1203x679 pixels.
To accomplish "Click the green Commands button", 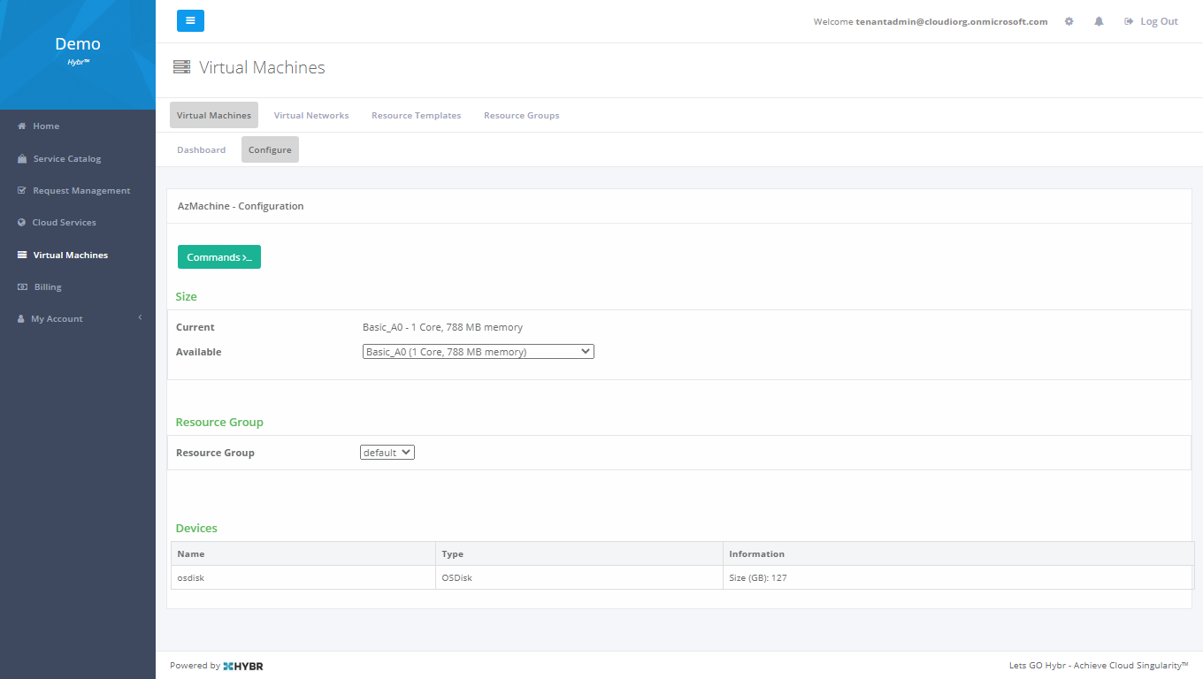I will click(x=219, y=257).
